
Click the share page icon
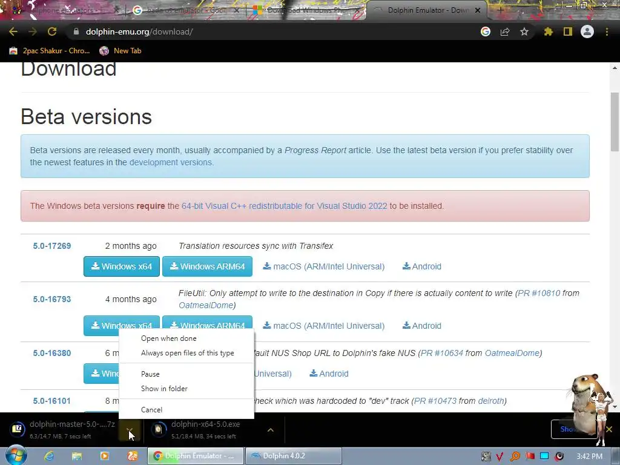tap(505, 31)
